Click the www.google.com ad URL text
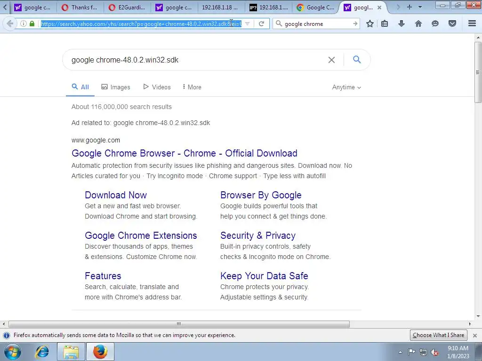Viewport: 482px width, 361px height. pyautogui.click(x=96, y=140)
